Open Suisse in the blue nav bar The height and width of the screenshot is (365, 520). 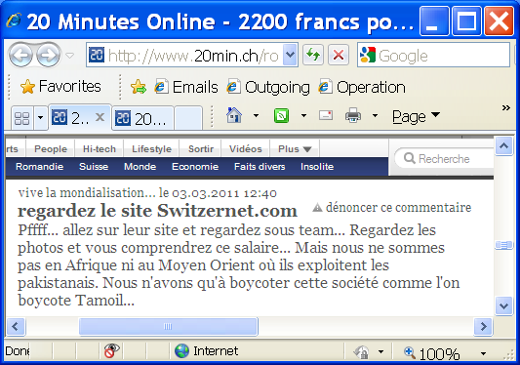coord(94,167)
